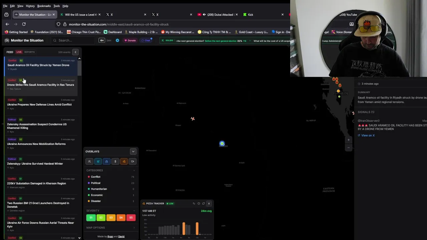
Task: Toggle the orange pizza tracker overlay icon
Action: [124, 161]
